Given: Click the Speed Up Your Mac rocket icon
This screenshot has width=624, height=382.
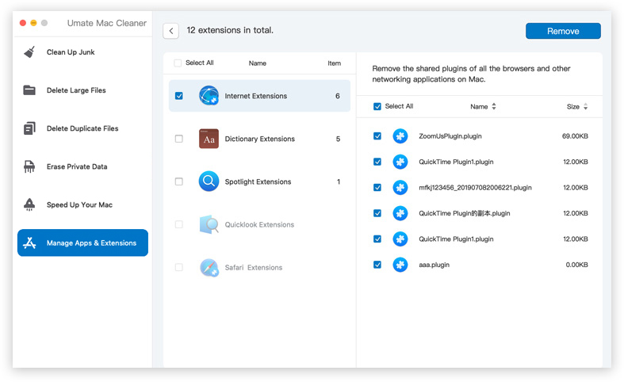Looking at the screenshot, I should (x=29, y=204).
